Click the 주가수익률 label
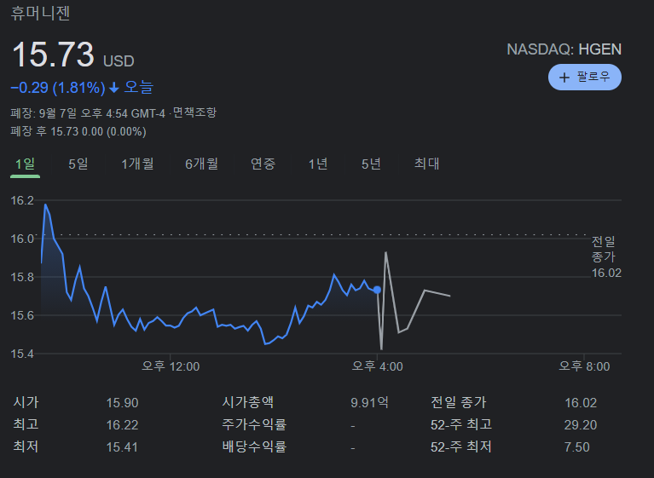The image size is (654, 478). click(254, 424)
